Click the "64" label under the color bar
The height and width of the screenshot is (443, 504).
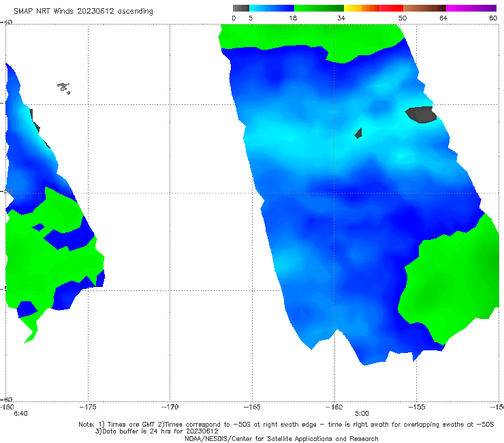(x=443, y=18)
